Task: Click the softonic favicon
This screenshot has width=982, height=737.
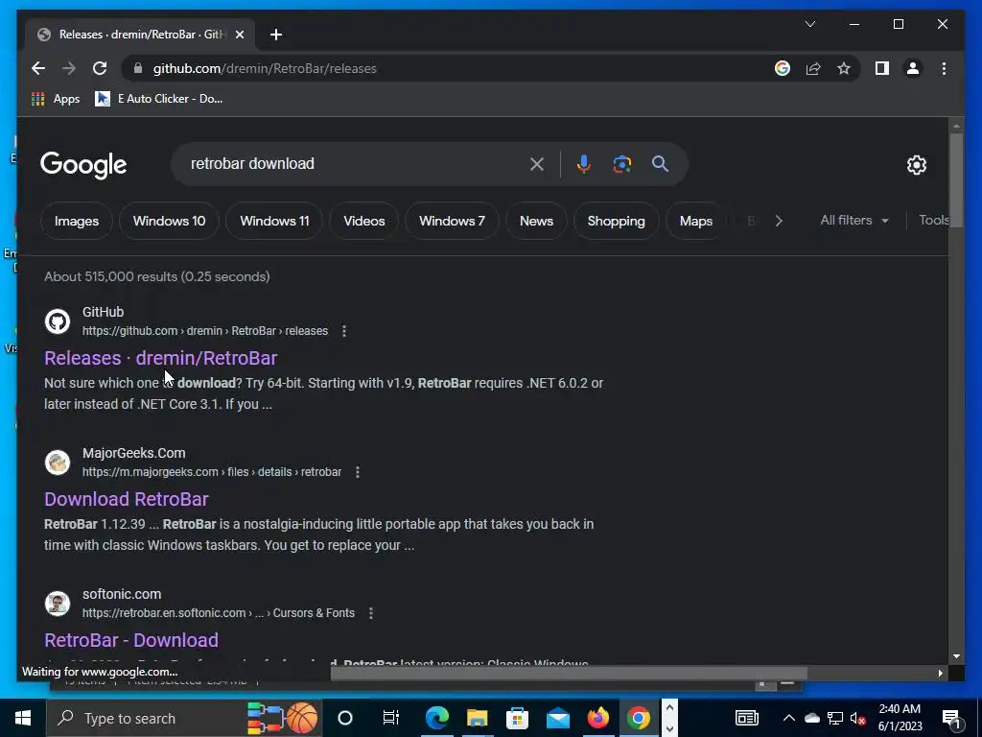Action: coord(57,603)
